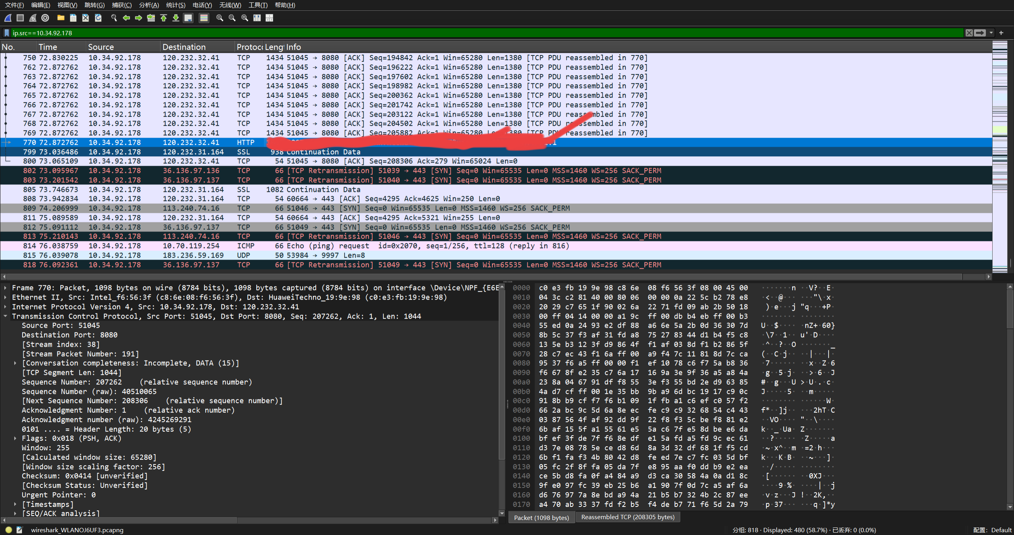Open the filter history dropdown arrow
This screenshot has width=1014, height=535.
click(x=991, y=33)
